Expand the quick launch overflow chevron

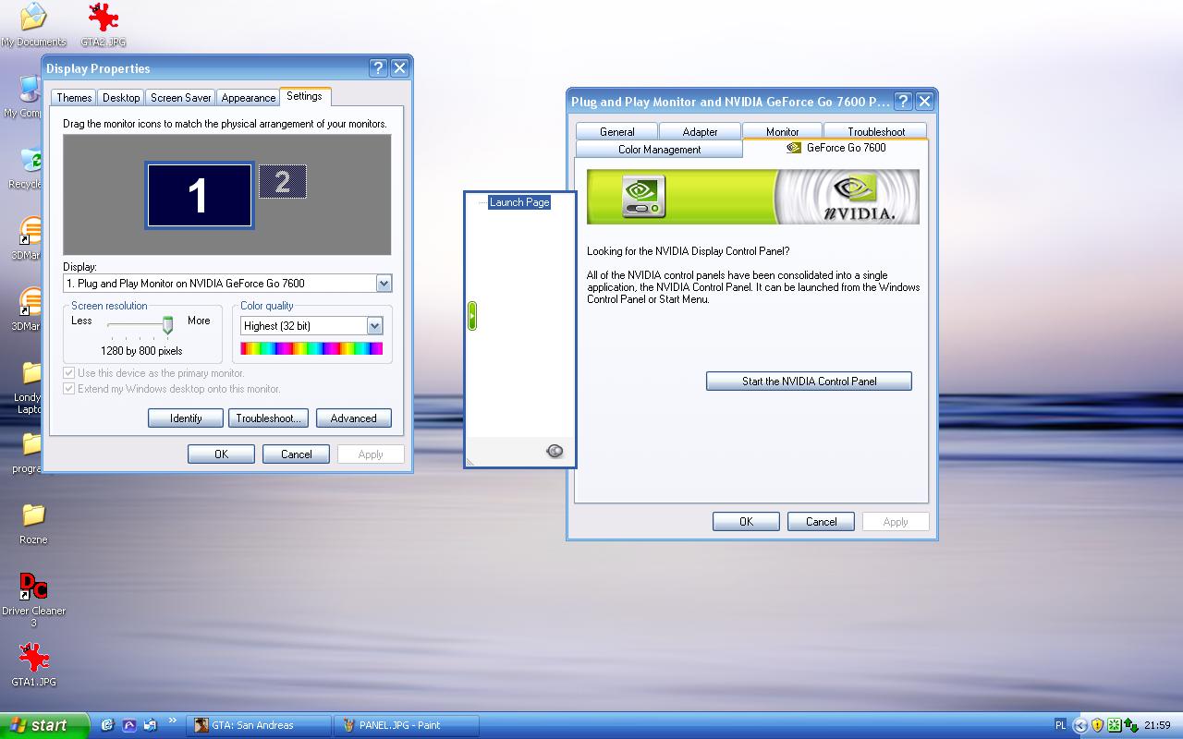(x=172, y=721)
